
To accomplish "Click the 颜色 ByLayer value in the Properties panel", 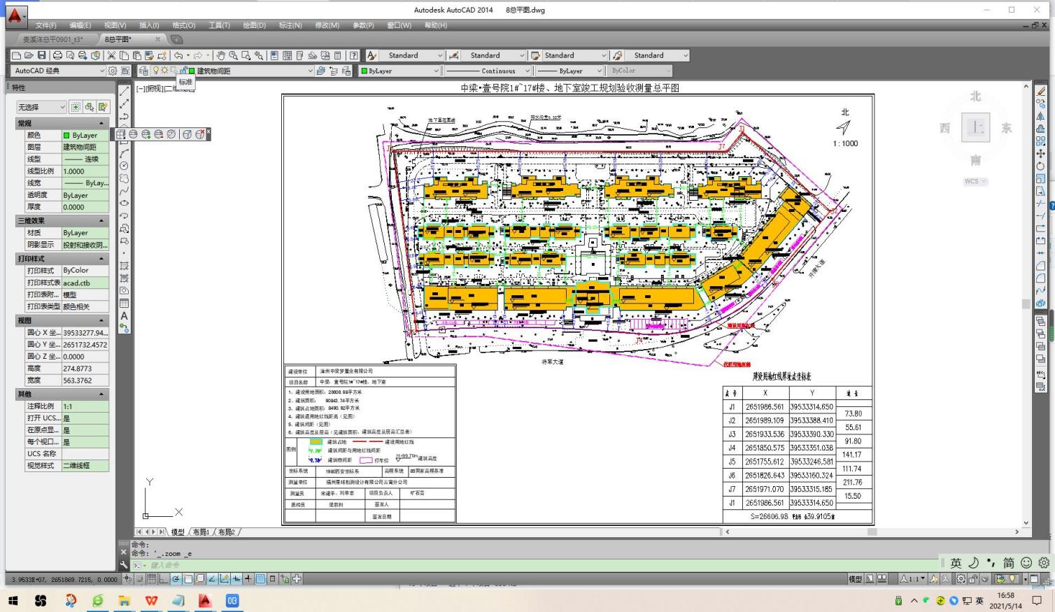I will [x=85, y=135].
